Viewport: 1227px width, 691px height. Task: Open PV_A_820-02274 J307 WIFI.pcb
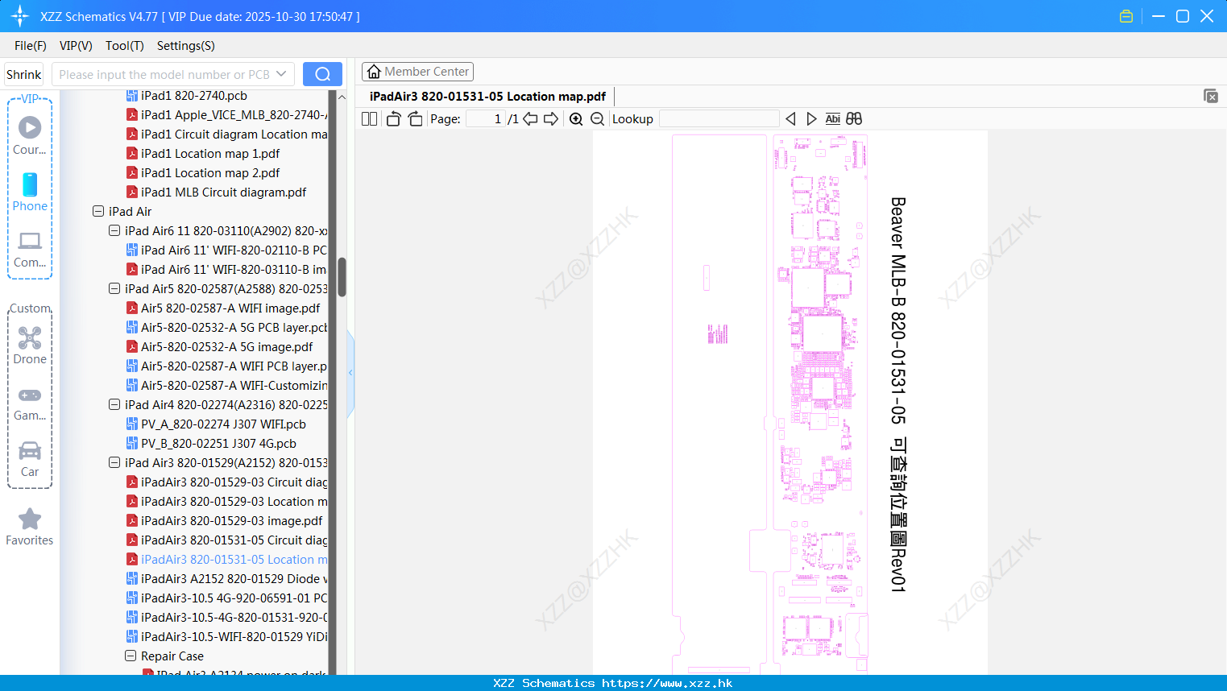click(223, 424)
